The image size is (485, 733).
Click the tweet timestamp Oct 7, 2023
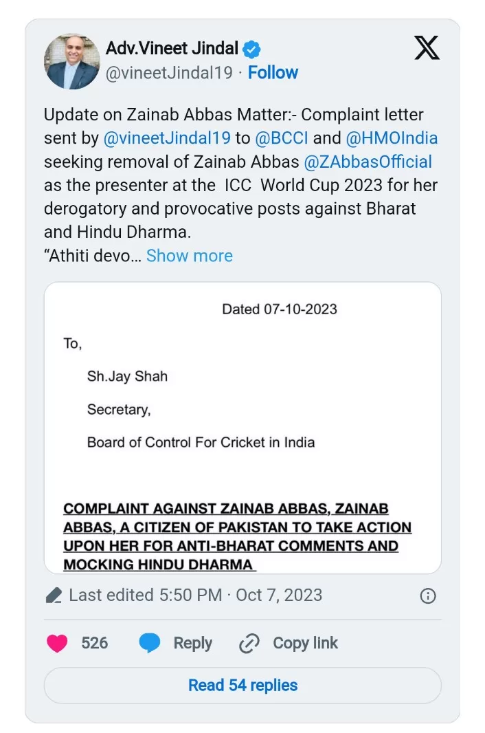(278, 595)
